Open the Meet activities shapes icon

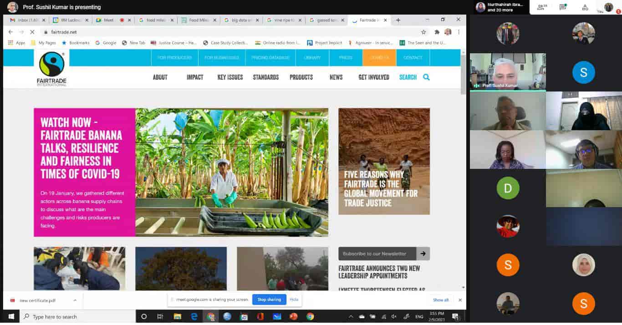click(585, 7)
